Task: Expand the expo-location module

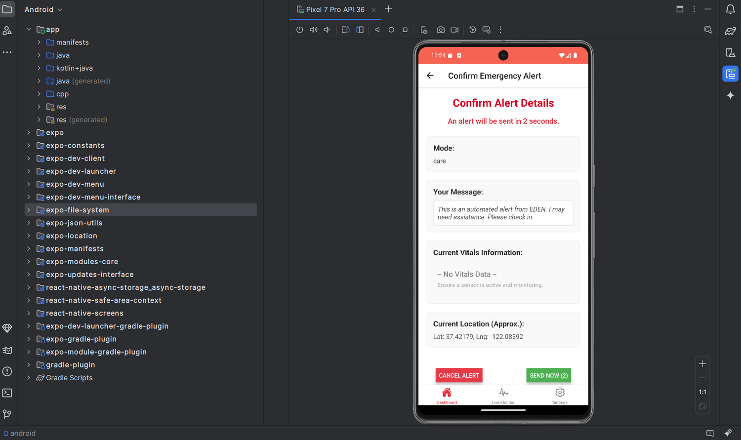Action: pyautogui.click(x=29, y=236)
